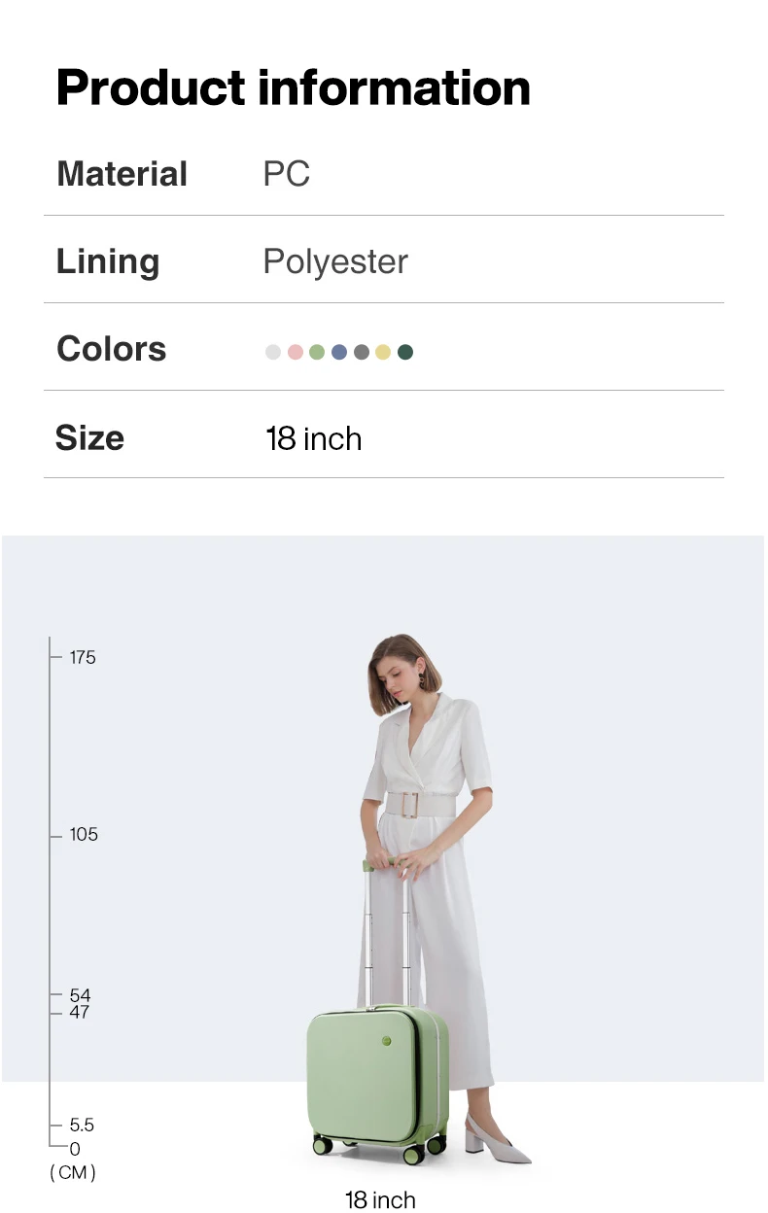This screenshot has width=768, height=1213.
Task: Select the PC material value
Action: coord(287,174)
